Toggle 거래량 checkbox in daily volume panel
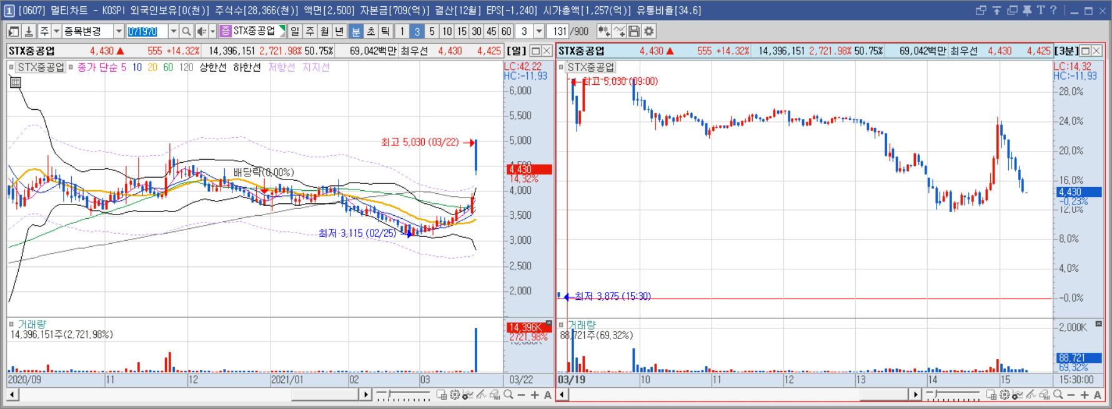 click(x=12, y=324)
